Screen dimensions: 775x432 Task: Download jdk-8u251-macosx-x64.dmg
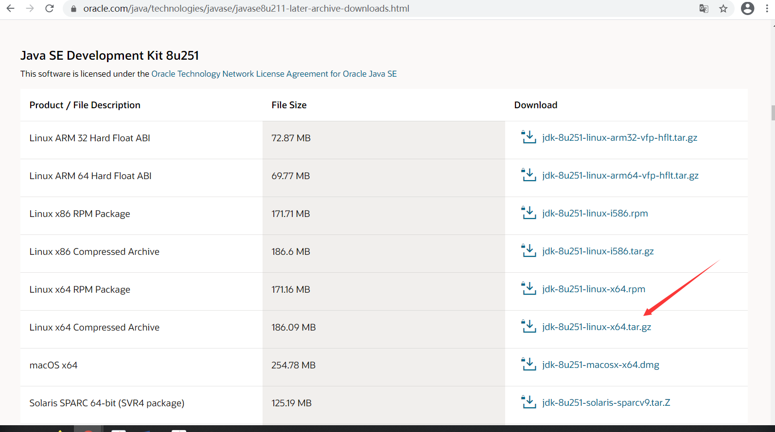pyautogui.click(x=600, y=365)
